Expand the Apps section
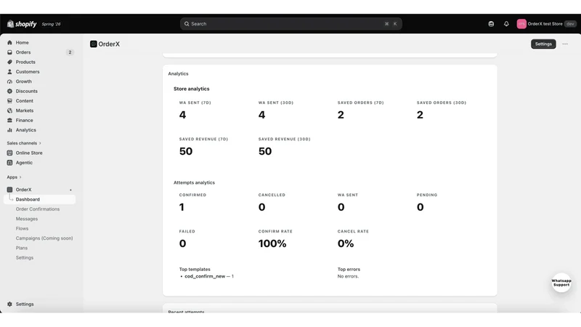The width and height of the screenshot is (581, 327). [14, 177]
